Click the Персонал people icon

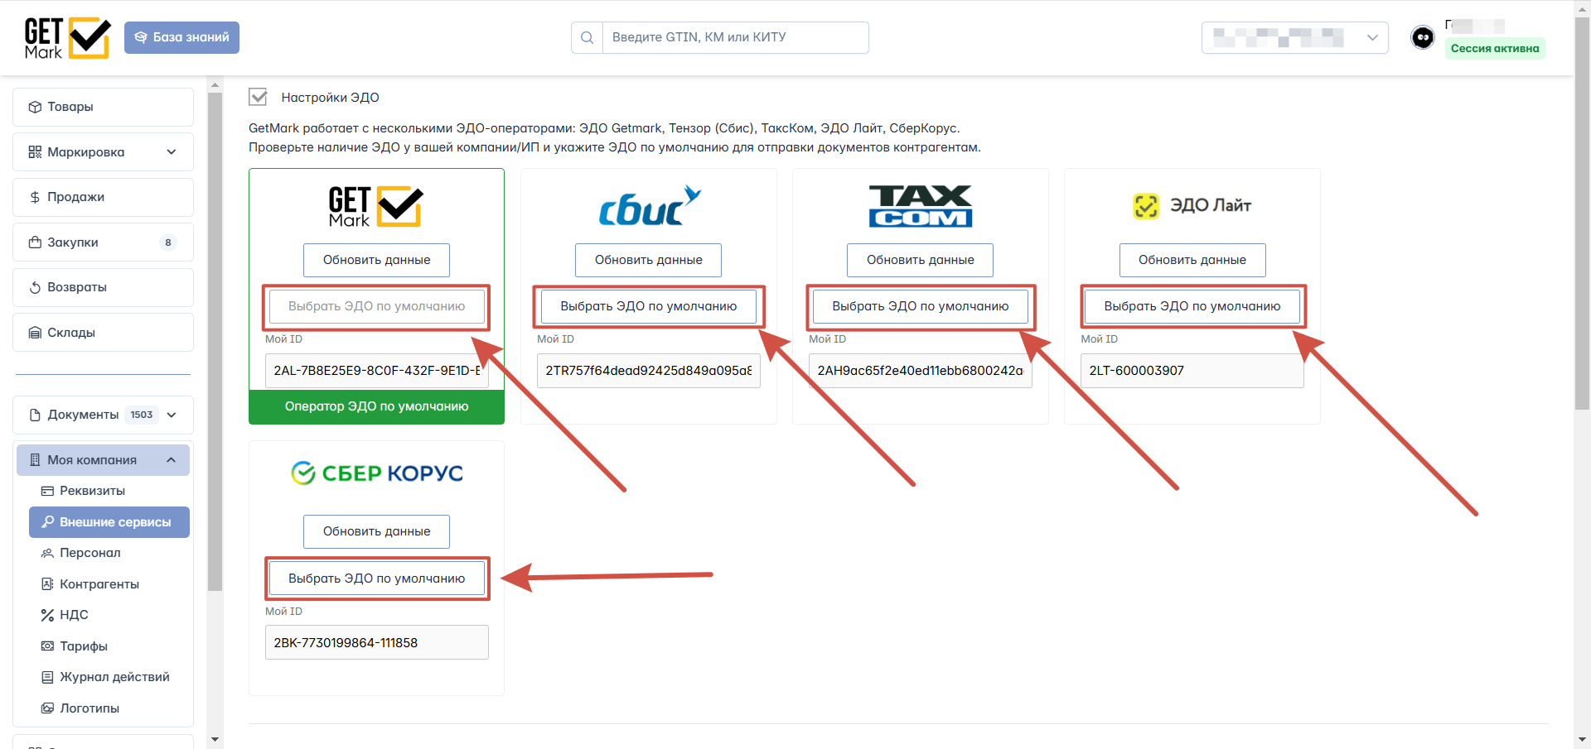[x=47, y=553]
